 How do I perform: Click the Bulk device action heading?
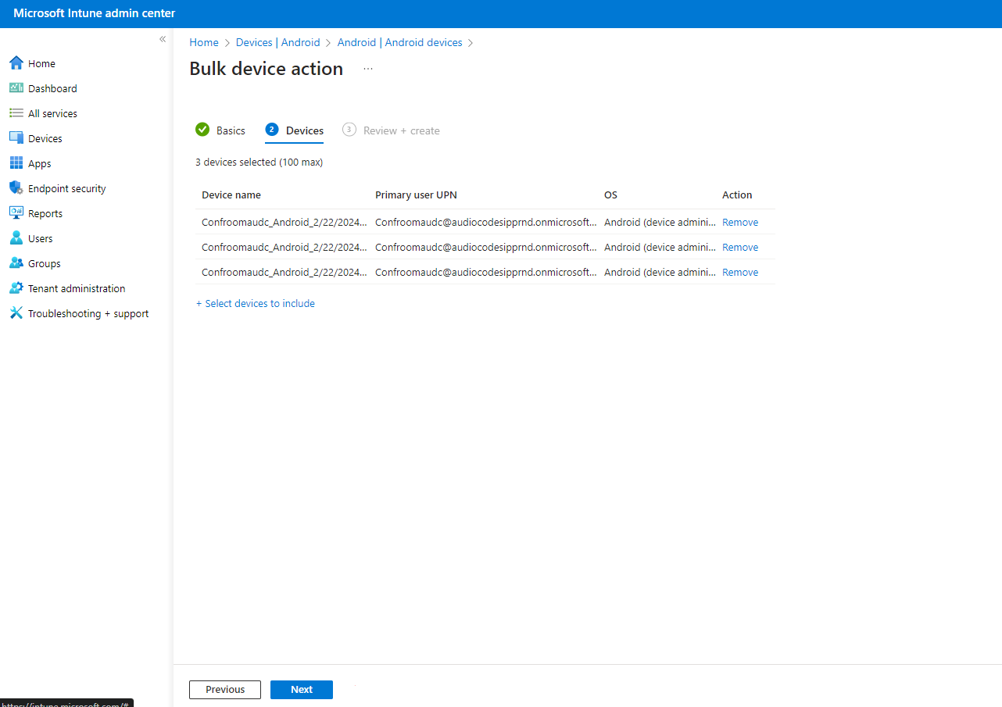(267, 69)
